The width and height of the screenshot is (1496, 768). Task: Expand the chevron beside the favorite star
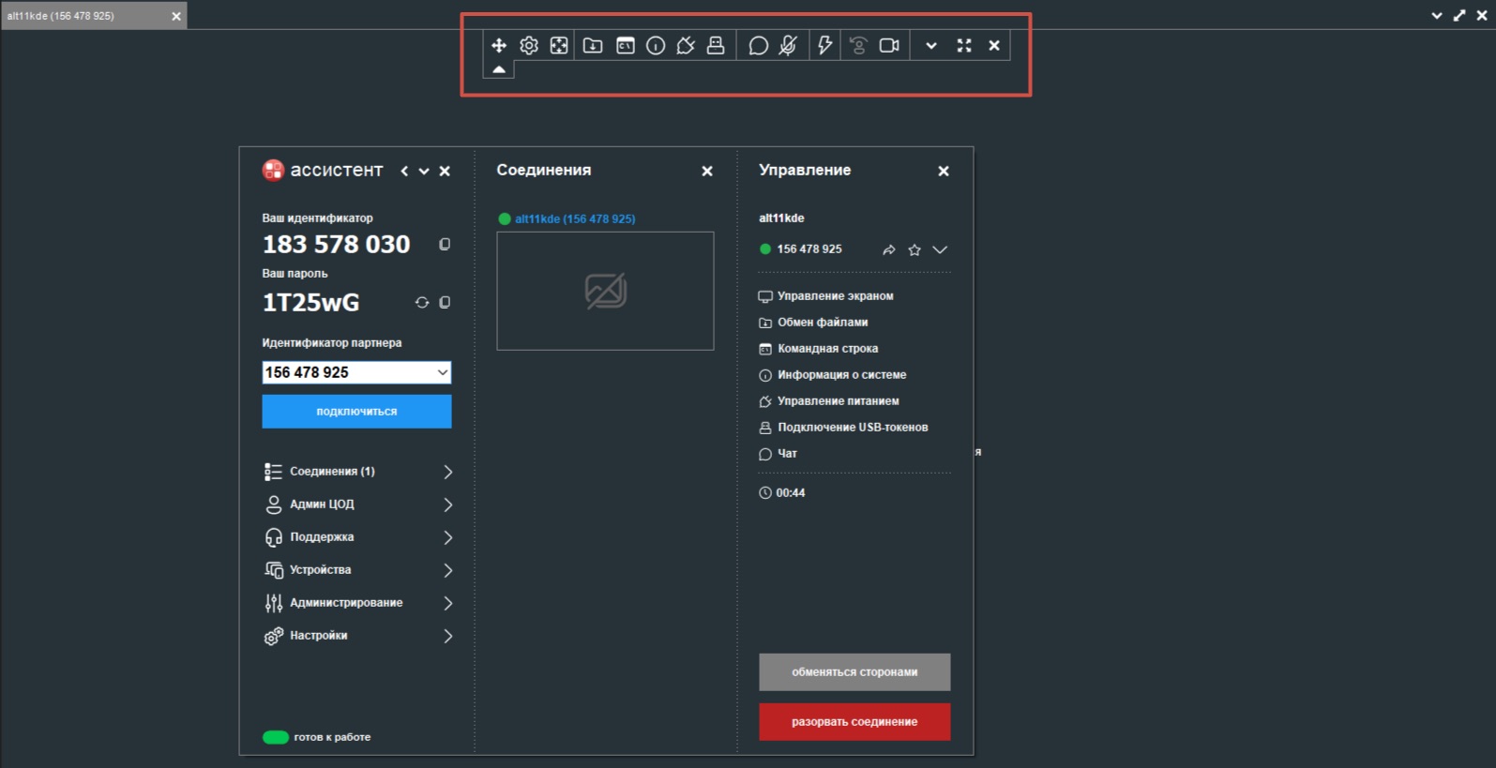click(x=940, y=249)
